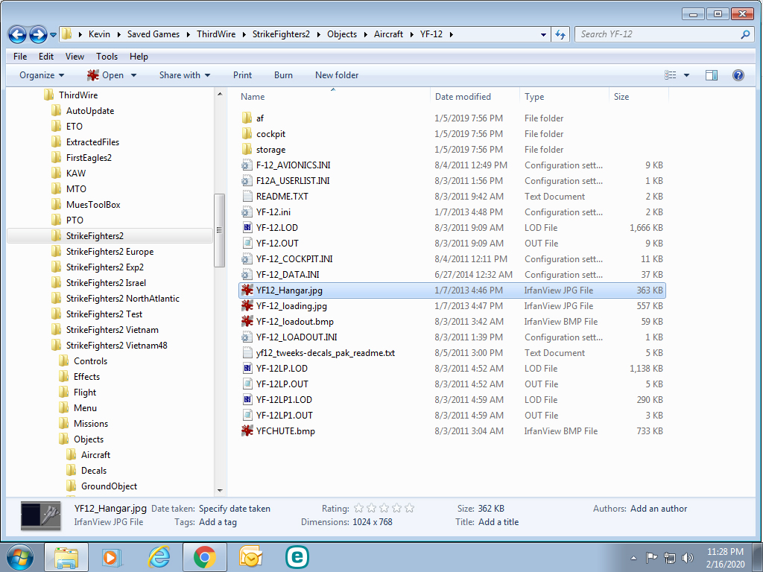Sort files by Type column
763x572 pixels.
click(565, 96)
